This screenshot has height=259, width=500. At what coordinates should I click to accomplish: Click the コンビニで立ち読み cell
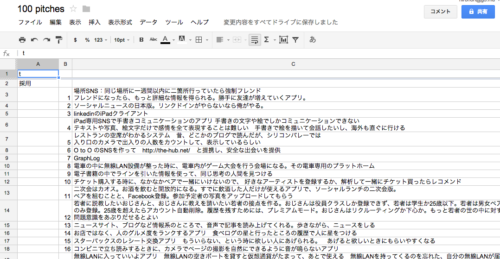(286, 249)
